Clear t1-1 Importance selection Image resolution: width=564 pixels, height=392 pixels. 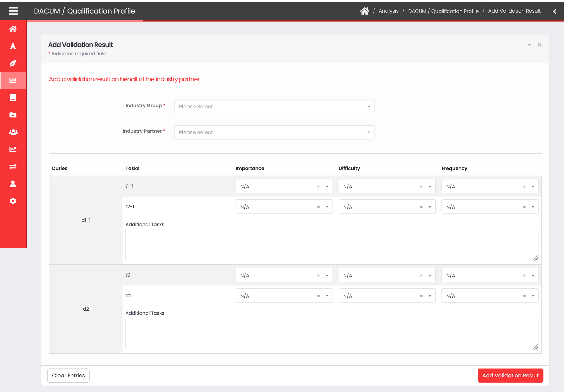tap(318, 186)
